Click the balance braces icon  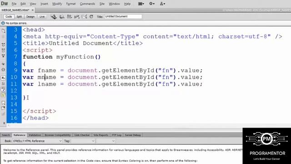(3, 70)
